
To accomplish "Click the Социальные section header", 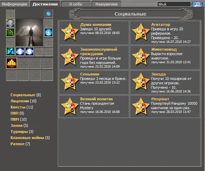I will [x=131, y=14].
